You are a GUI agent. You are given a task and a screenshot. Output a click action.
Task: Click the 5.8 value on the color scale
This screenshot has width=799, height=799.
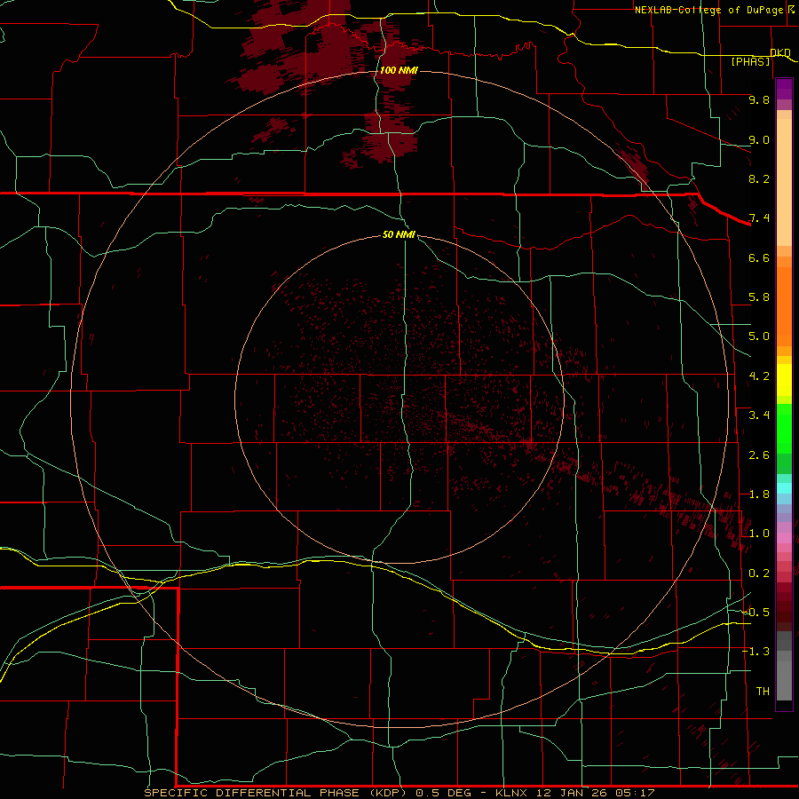(759, 297)
